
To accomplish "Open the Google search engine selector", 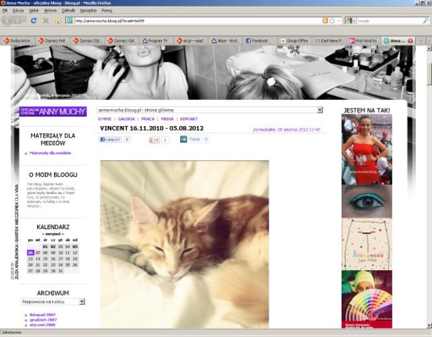I will [x=351, y=21].
